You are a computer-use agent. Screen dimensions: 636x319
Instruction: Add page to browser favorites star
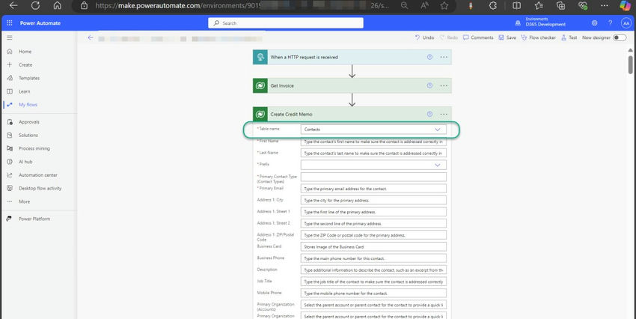pyautogui.click(x=444, y=6)
